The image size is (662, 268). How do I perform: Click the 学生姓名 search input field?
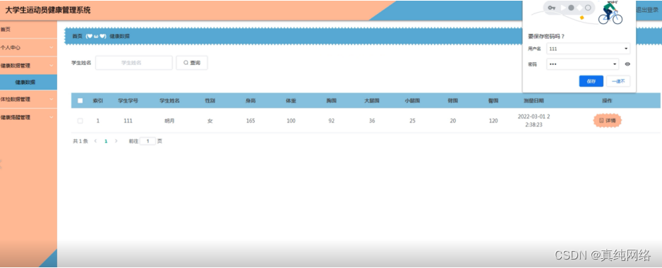[x=134, y=63]
